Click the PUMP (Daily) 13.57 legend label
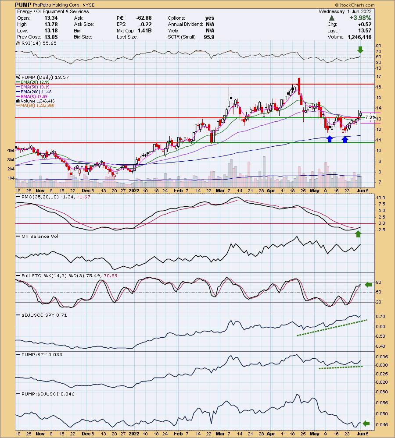 (45, 78)
